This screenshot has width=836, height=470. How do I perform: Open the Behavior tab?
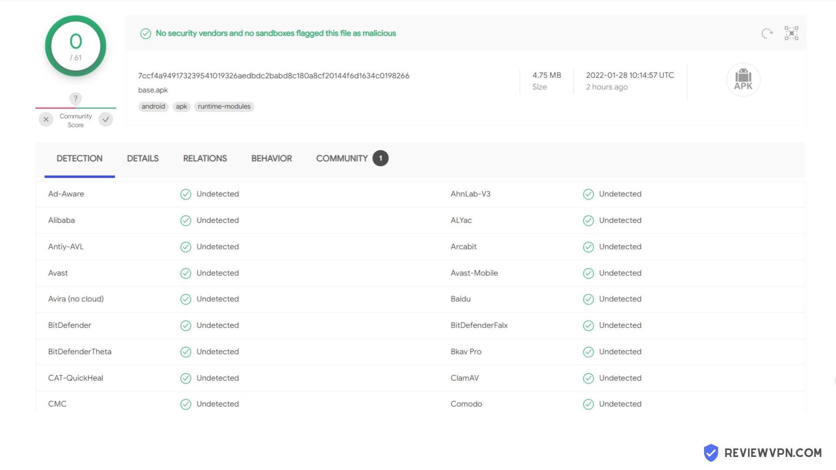(272, 158)
